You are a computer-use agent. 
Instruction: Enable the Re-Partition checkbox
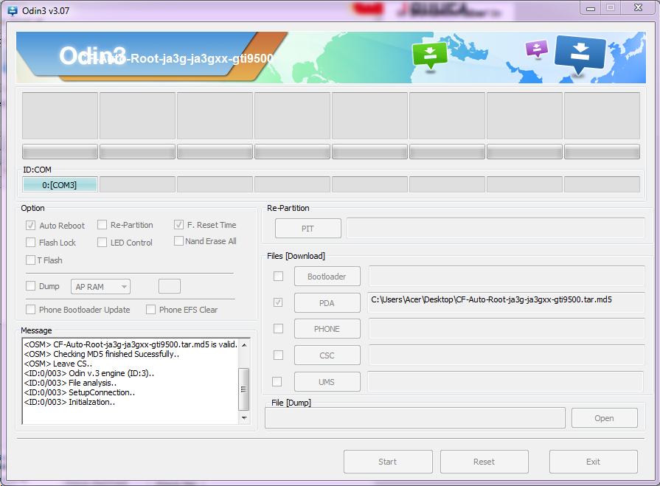[102, 225]
